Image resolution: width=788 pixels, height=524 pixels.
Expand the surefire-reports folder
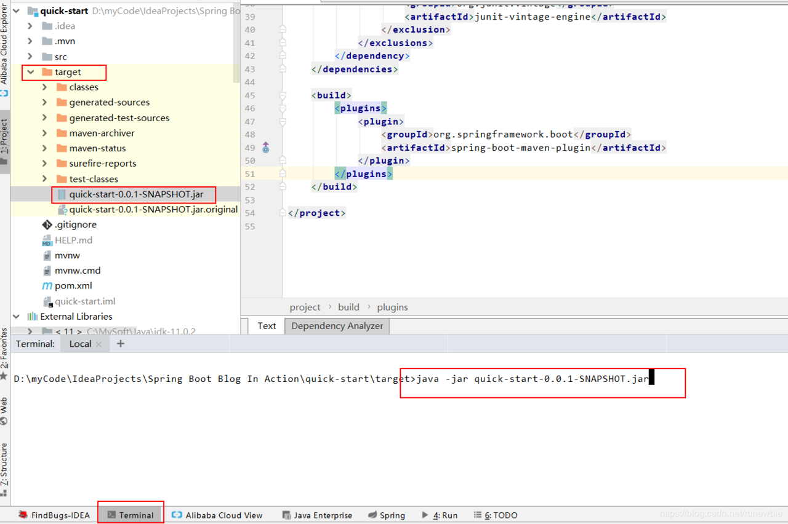(44, 164)
